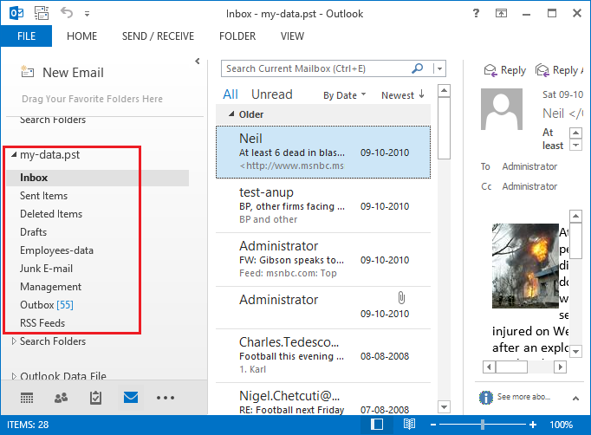Click the zoom out minus button

pyautogui.click(x=433, y=425)
